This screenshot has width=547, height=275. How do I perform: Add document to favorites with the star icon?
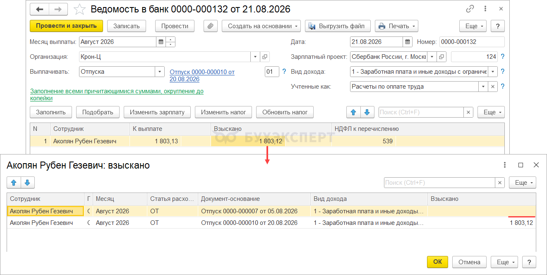(79, 9)
